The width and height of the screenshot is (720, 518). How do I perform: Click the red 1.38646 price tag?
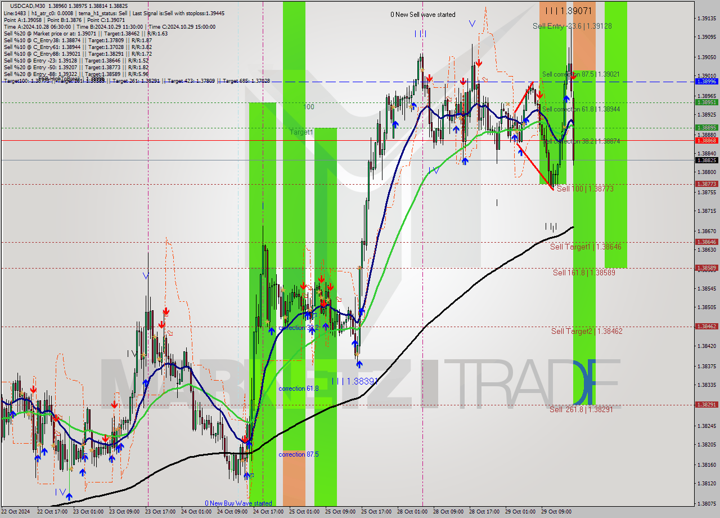click(706, 242)
